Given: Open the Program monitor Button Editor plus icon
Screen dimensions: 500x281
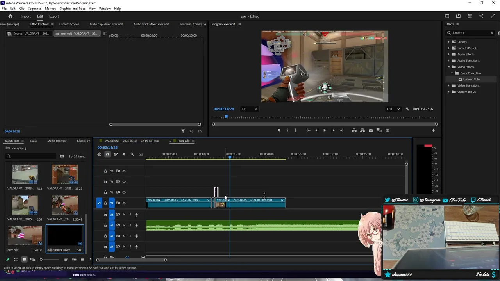Looking at the screenshot, I should [x=433, y=130].
